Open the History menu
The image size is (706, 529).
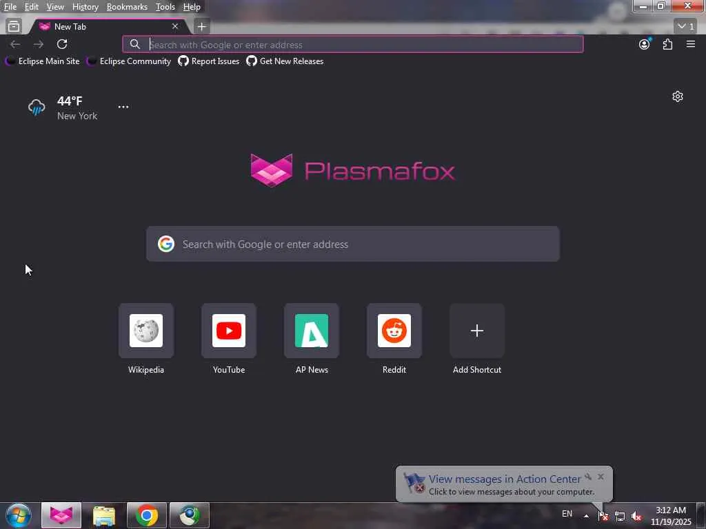point(85,7)
